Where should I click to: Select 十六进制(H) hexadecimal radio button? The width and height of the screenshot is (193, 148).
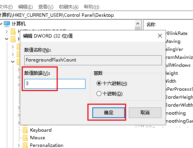point(112,83)
